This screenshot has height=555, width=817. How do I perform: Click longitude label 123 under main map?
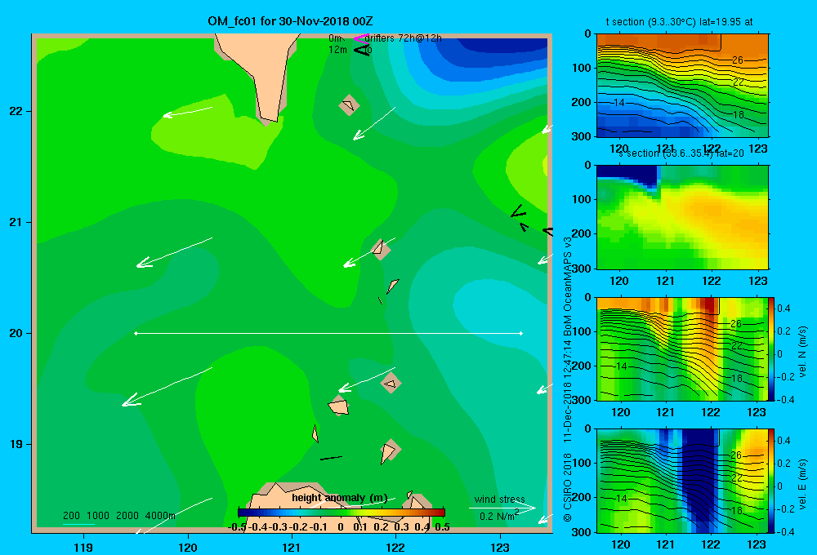pyautogui.click(x=500, y=547)
